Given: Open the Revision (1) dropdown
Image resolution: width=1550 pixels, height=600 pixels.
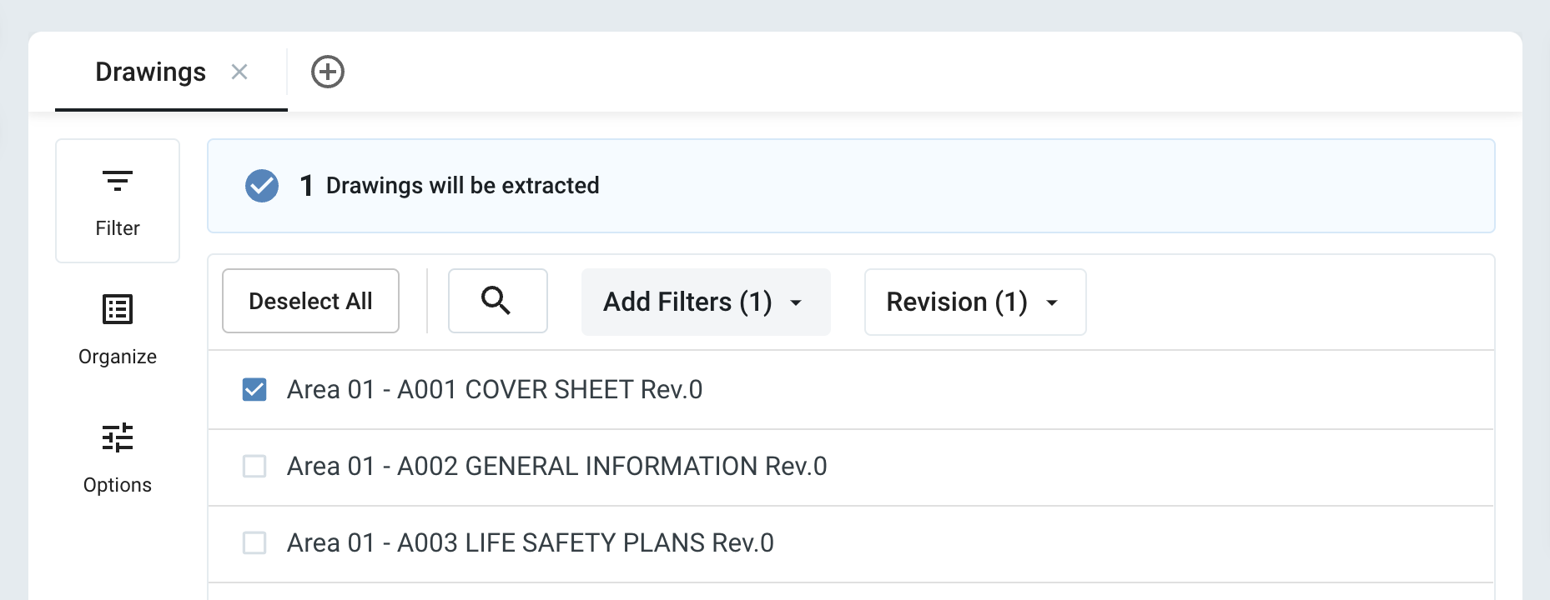Looking at the screenshot, I should [975, 302].
